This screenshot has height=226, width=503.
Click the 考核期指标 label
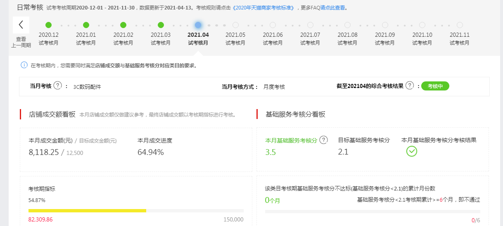click(x=42, y=189)
